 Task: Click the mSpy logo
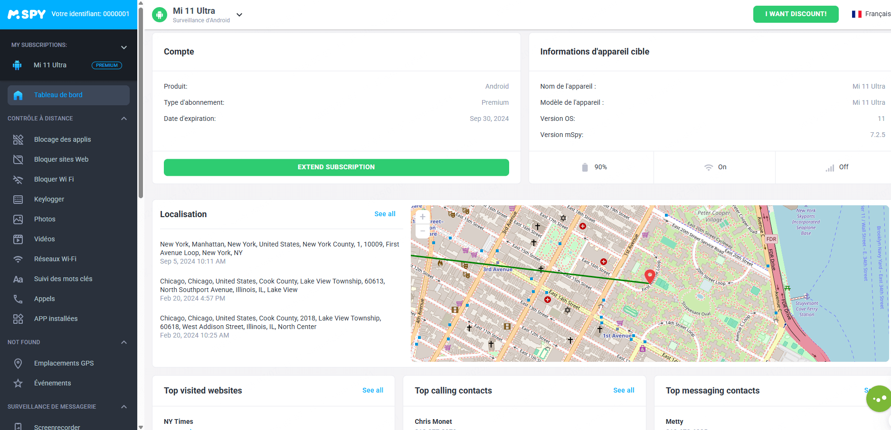tap(27, 14)
